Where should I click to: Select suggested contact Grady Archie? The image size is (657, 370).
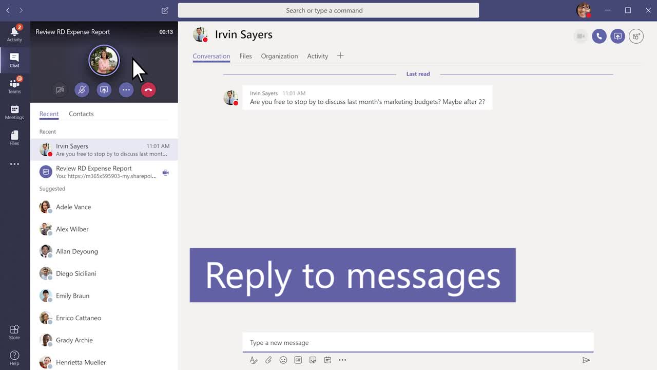[104, 340]
